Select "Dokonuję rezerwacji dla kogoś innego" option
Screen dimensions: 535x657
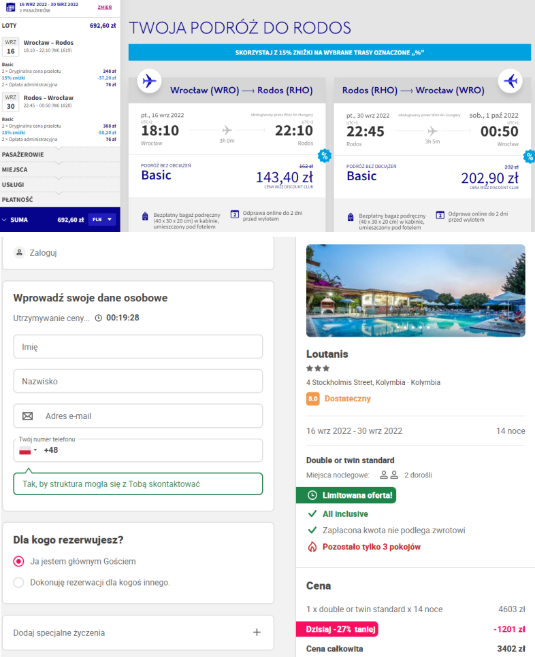click(x=19, y=582)
